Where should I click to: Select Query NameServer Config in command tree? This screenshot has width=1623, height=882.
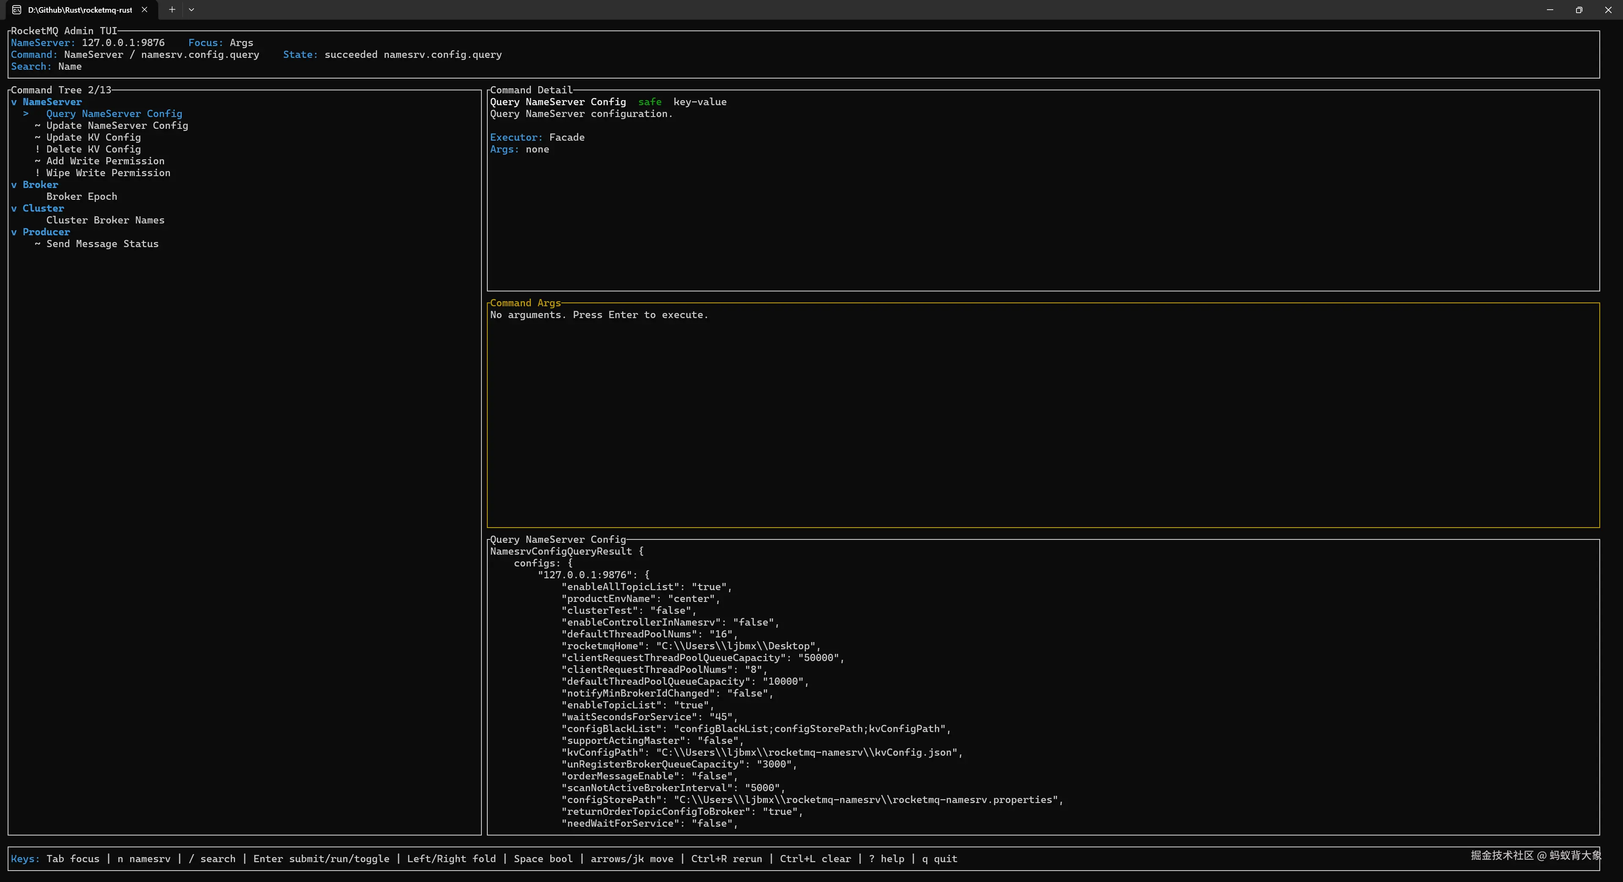(114, 114)
